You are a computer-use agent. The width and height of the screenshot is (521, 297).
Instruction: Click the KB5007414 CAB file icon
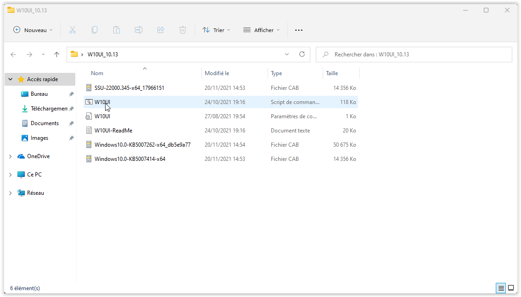(x=89, y=159)
